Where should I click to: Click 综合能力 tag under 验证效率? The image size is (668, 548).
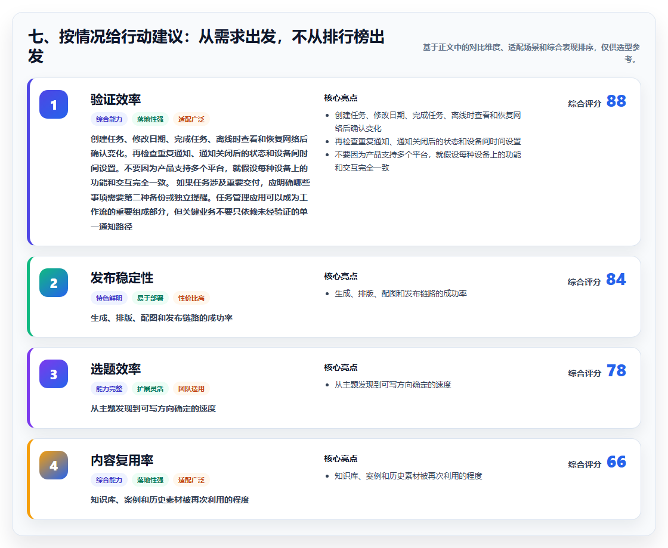coord(109,119)
